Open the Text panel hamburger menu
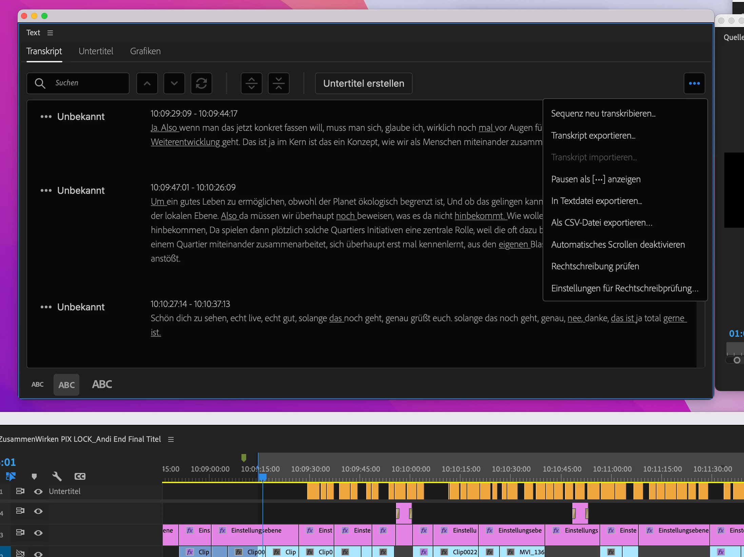Screen dimensions: 744x557 point(50,33)
